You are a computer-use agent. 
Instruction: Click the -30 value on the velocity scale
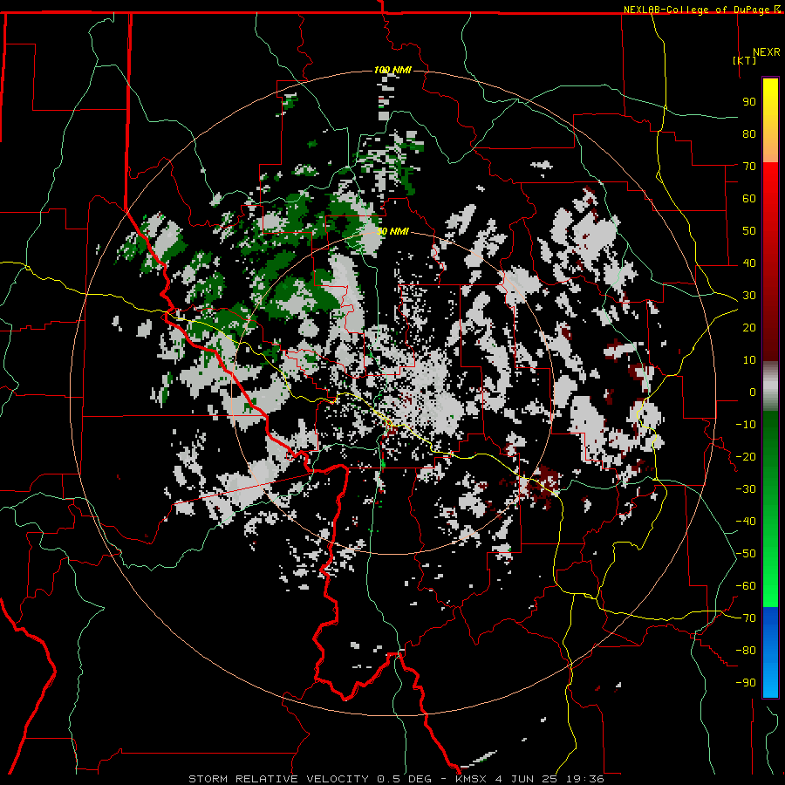[746, 489]
